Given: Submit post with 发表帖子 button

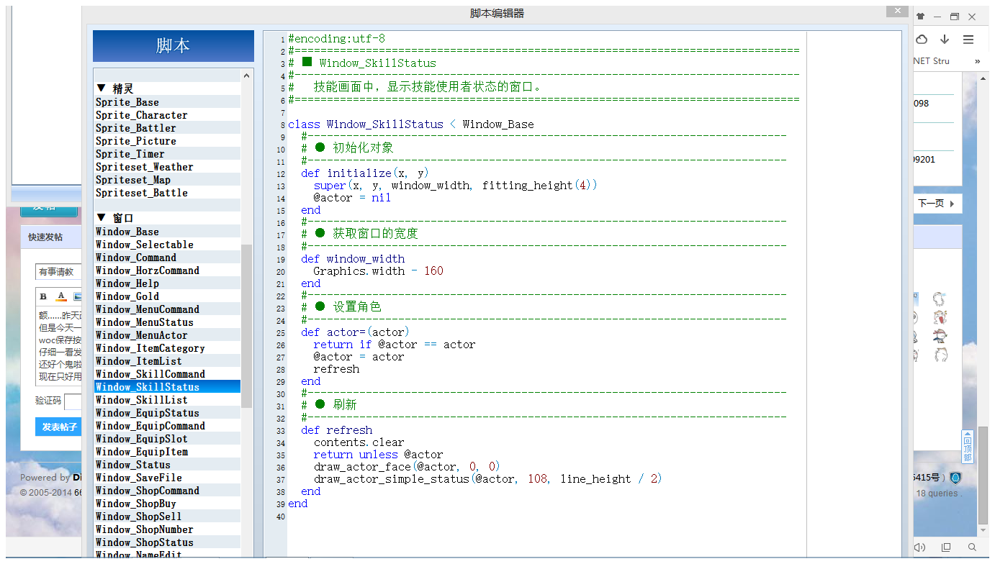Looking at the screenshot, I should 58,427.
